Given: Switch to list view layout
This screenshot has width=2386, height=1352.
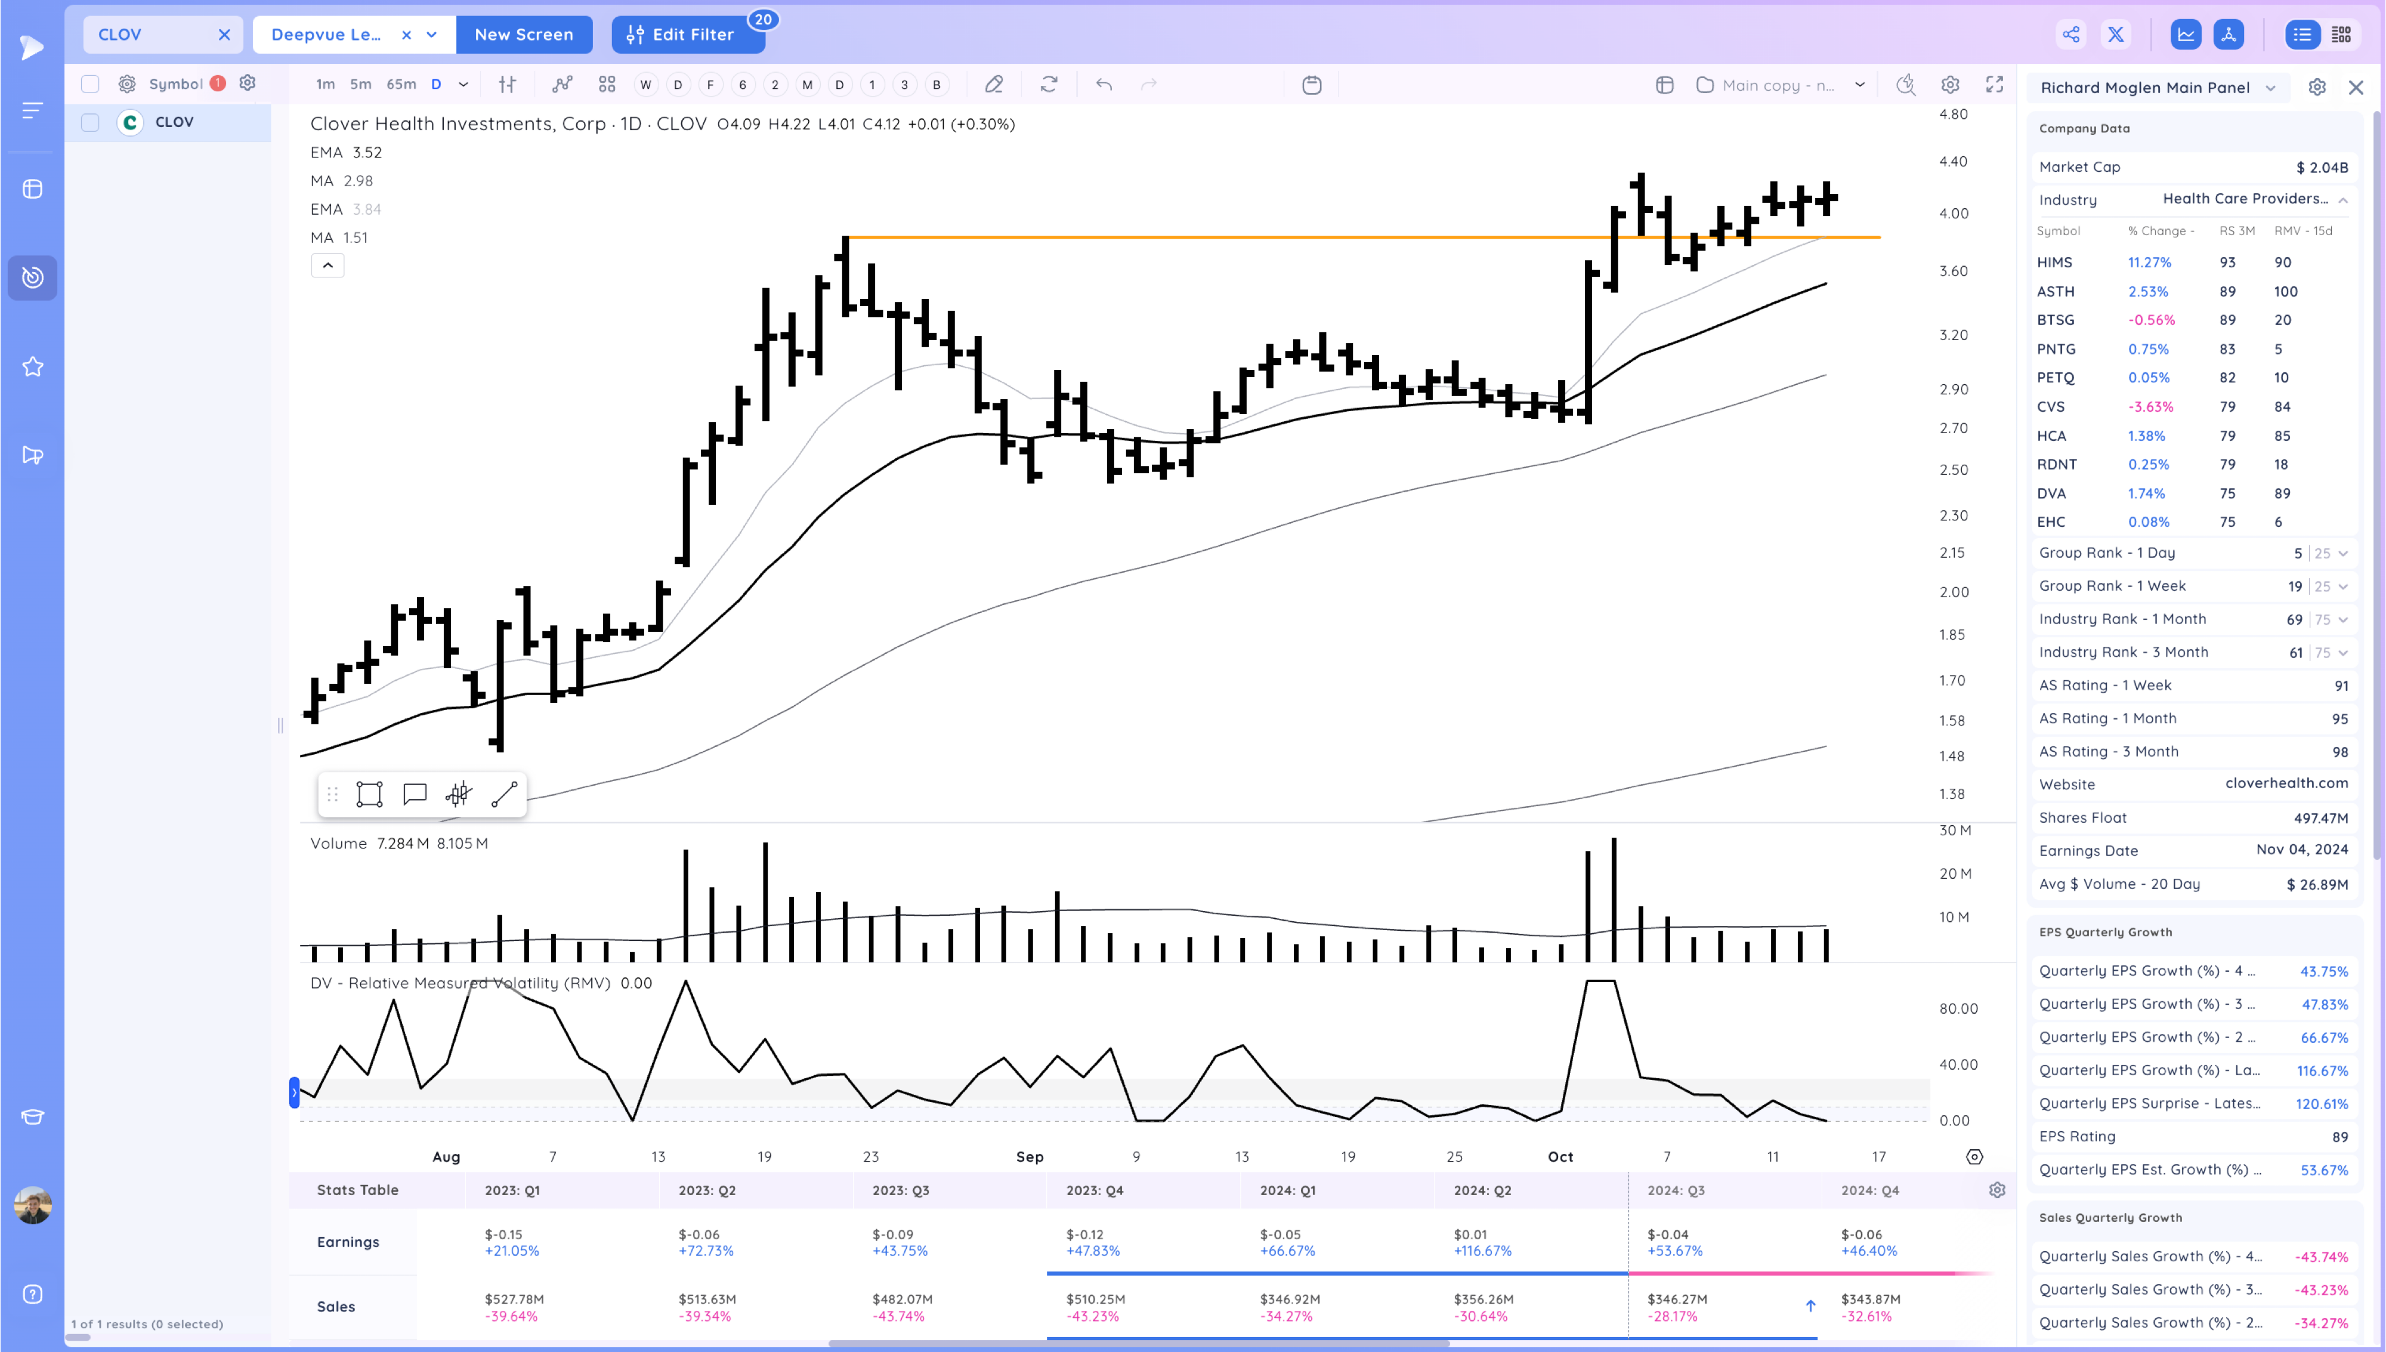Looking at the screenshot, I should (x=2301, y=35).
